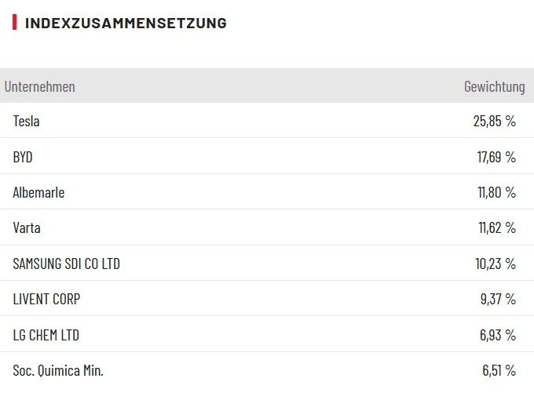Screen dimensions: 534x400
Task: Click on Varta in the list
Action: click(x=27, y=227)
